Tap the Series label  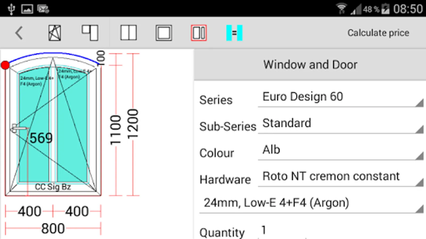click(x=216, y=100)
